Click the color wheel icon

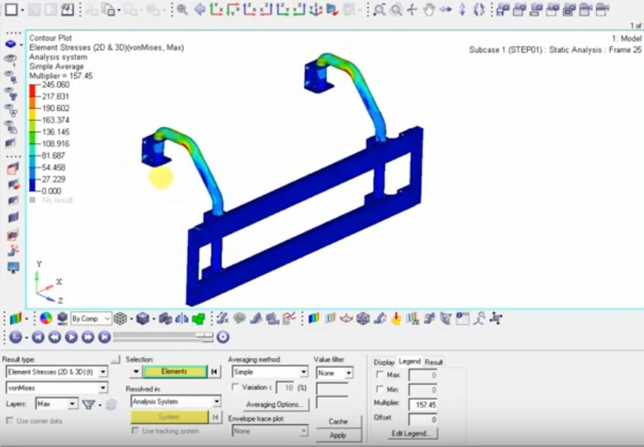(46, 319)
